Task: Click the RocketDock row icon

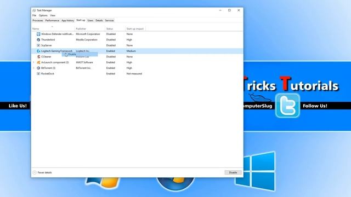Action: [x=38, y=73]
